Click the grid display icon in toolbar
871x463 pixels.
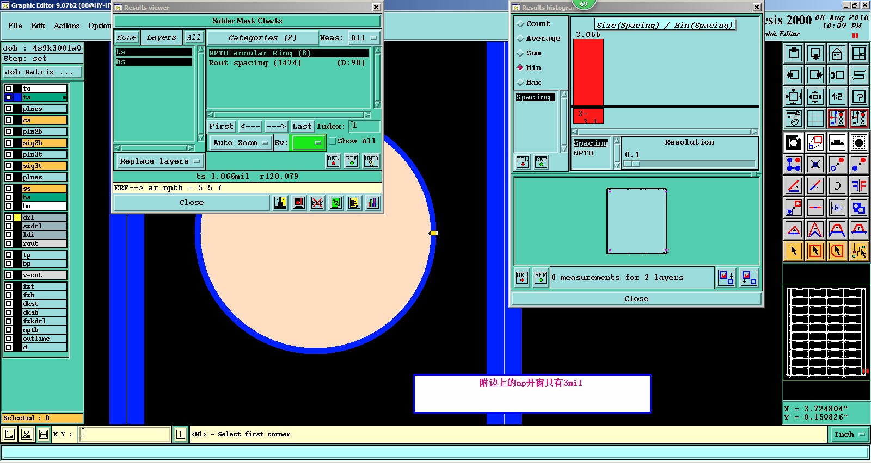(x=815, y=118)
